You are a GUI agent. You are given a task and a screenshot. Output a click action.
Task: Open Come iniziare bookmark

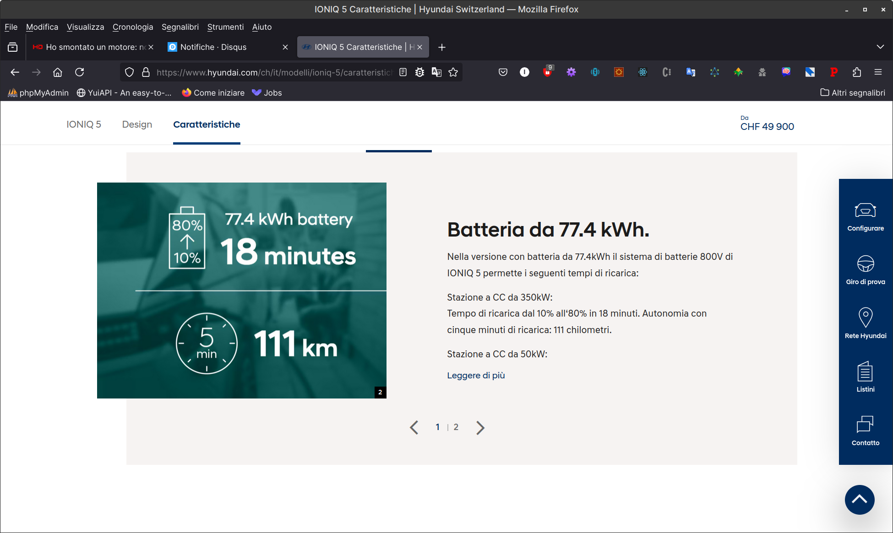(x=213, y=93)
